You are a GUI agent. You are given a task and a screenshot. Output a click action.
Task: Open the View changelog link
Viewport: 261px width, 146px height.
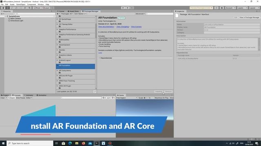[122, 27]
